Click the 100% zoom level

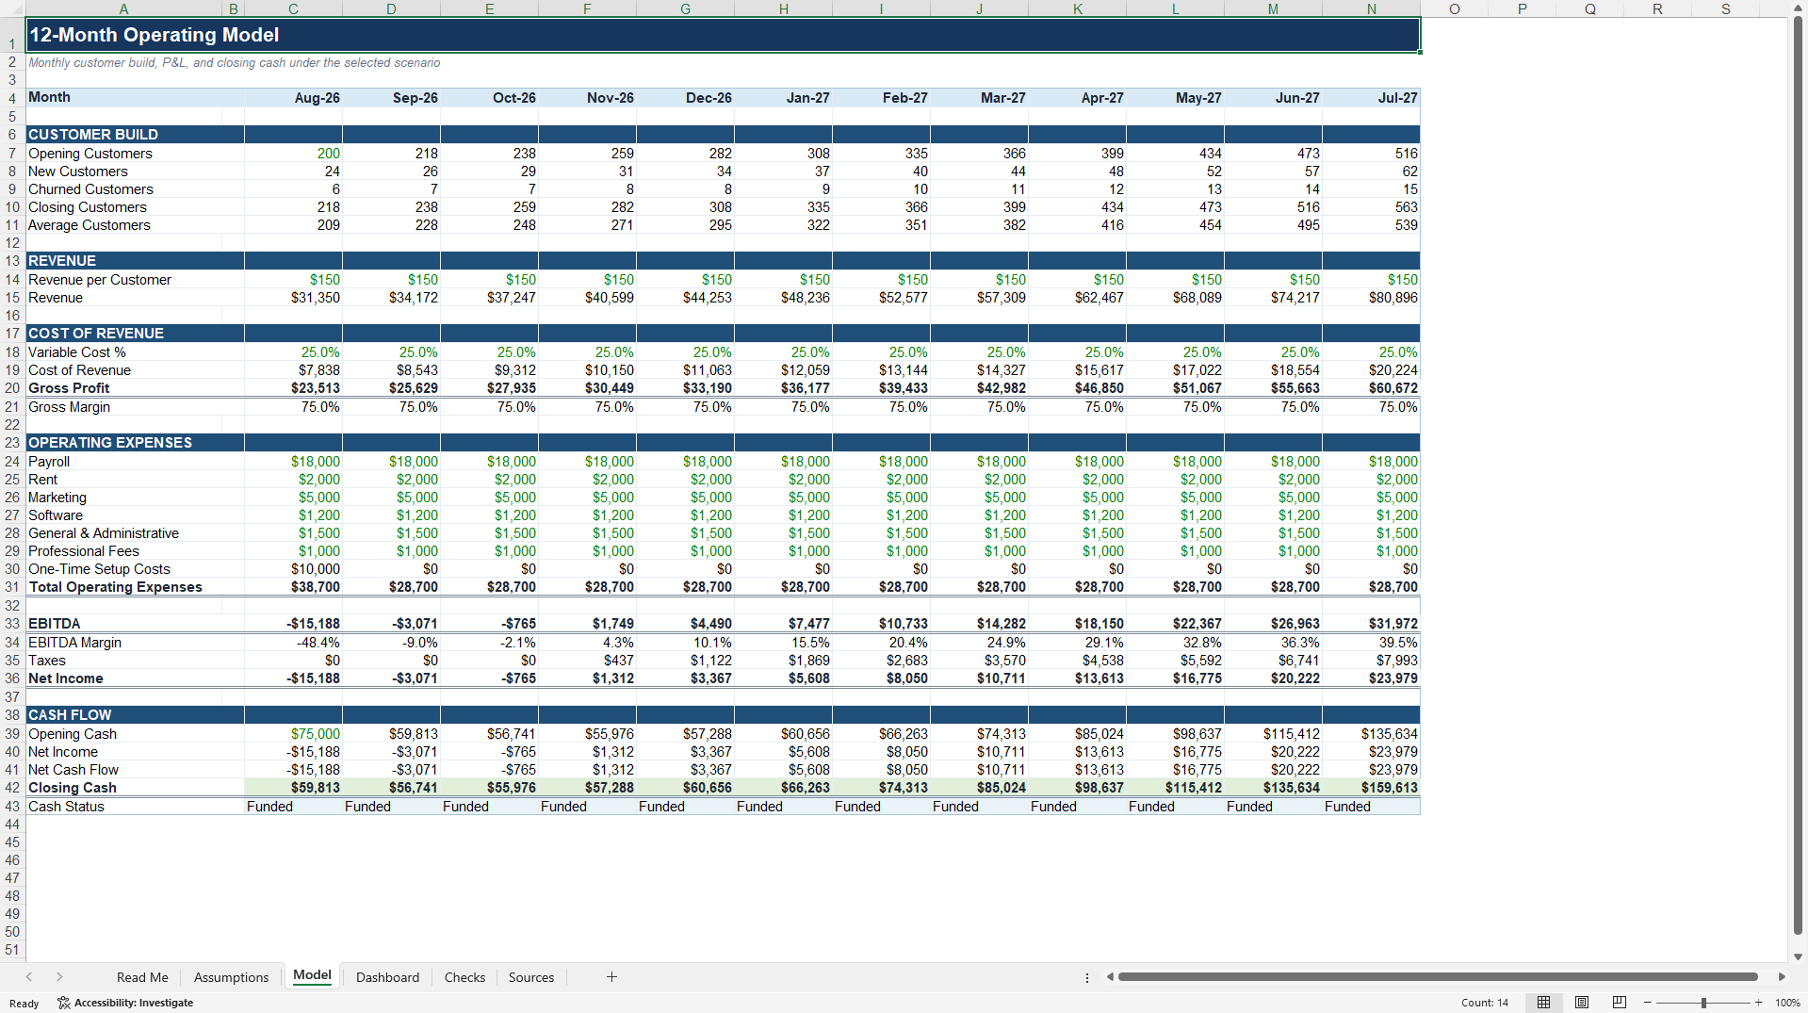point(1787,1003)
